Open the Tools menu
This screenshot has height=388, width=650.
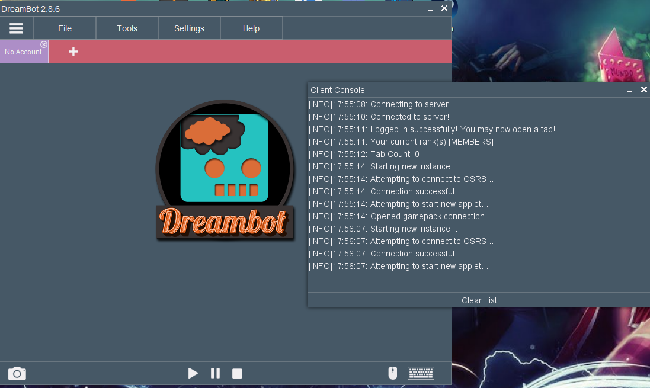pyautogui.click(x=127, y=28)
